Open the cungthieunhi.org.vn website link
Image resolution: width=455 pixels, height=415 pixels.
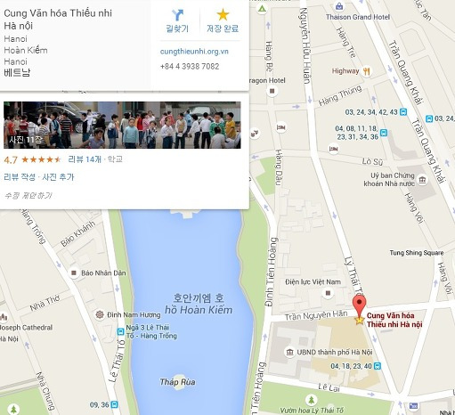point(194,52)
